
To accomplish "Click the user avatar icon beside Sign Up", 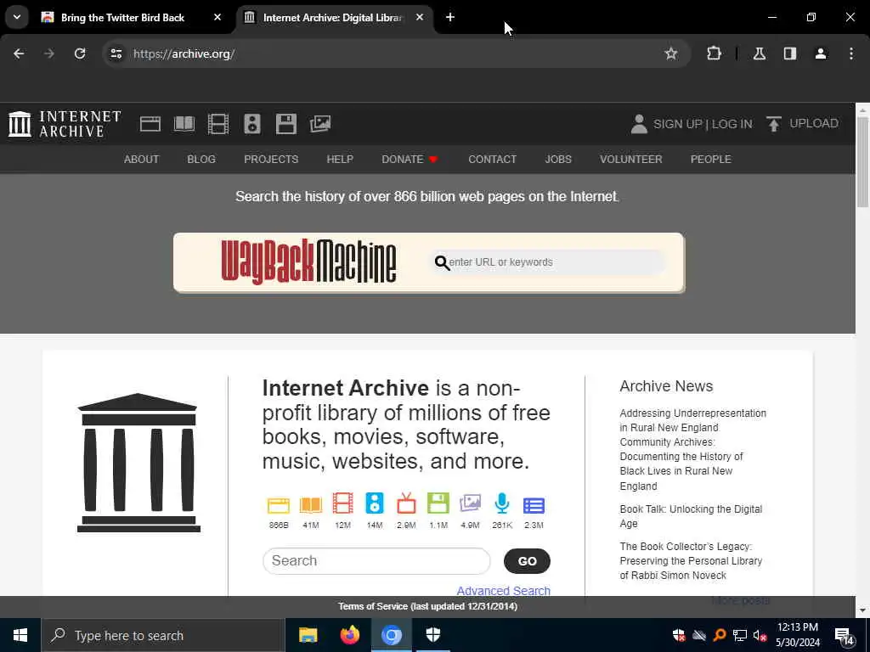I will coord(639,124).
